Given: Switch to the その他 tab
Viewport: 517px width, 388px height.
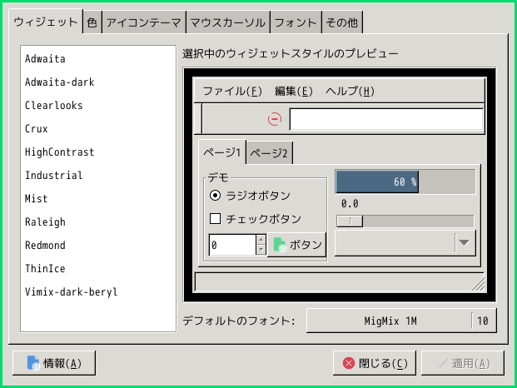Looking at the screenshot, I should click(x=342, y=22).
